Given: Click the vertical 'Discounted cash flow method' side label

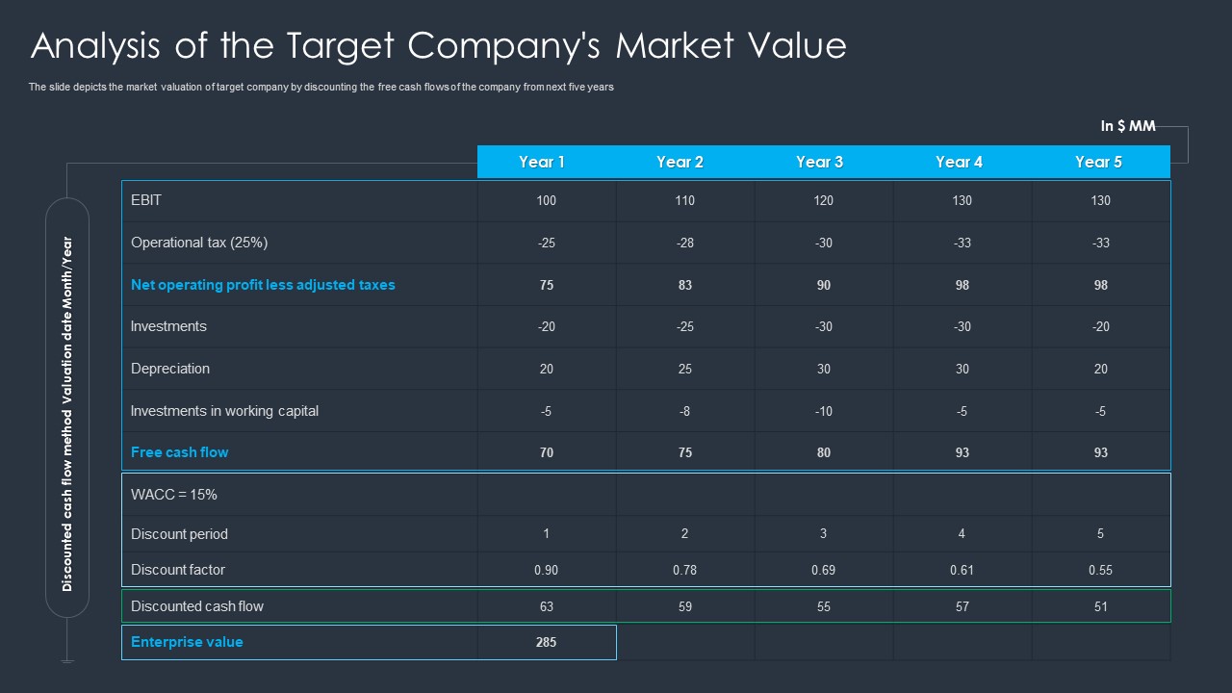Looking at the screenshot, I should [67, 413].
